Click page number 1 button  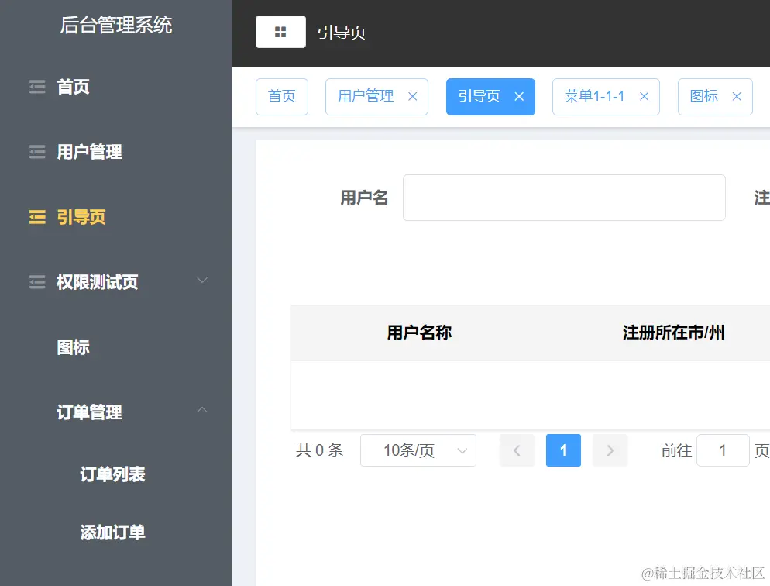pyautogui.click(x=563, y=450)
